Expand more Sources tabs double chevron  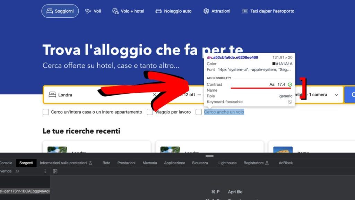pos(17,171)
